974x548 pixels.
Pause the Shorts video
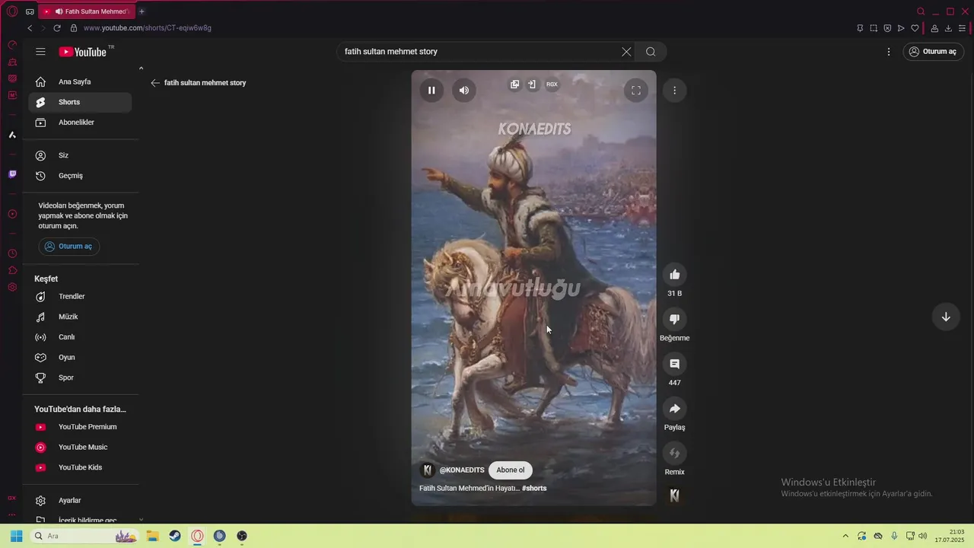click(x=431, y=90)
